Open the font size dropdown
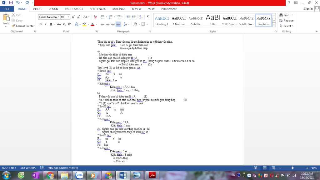The image size is (320, 180). [68, 17]
